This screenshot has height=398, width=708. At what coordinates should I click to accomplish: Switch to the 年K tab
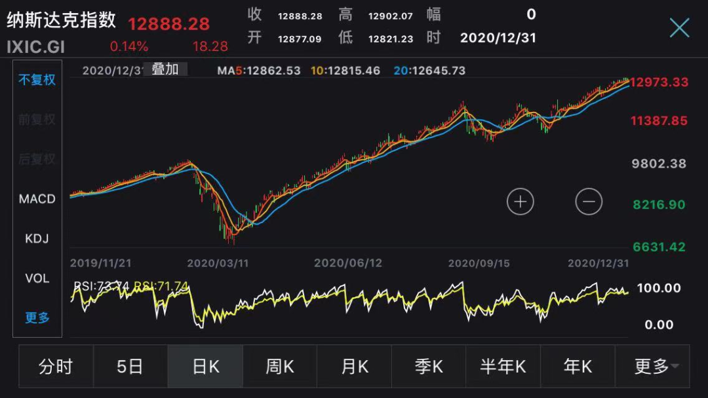[578, 367]
